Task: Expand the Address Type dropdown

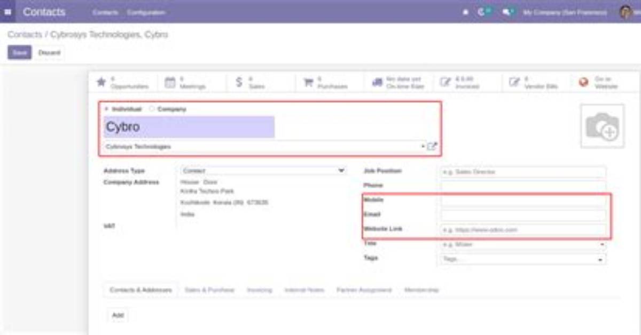Action: 264,171
